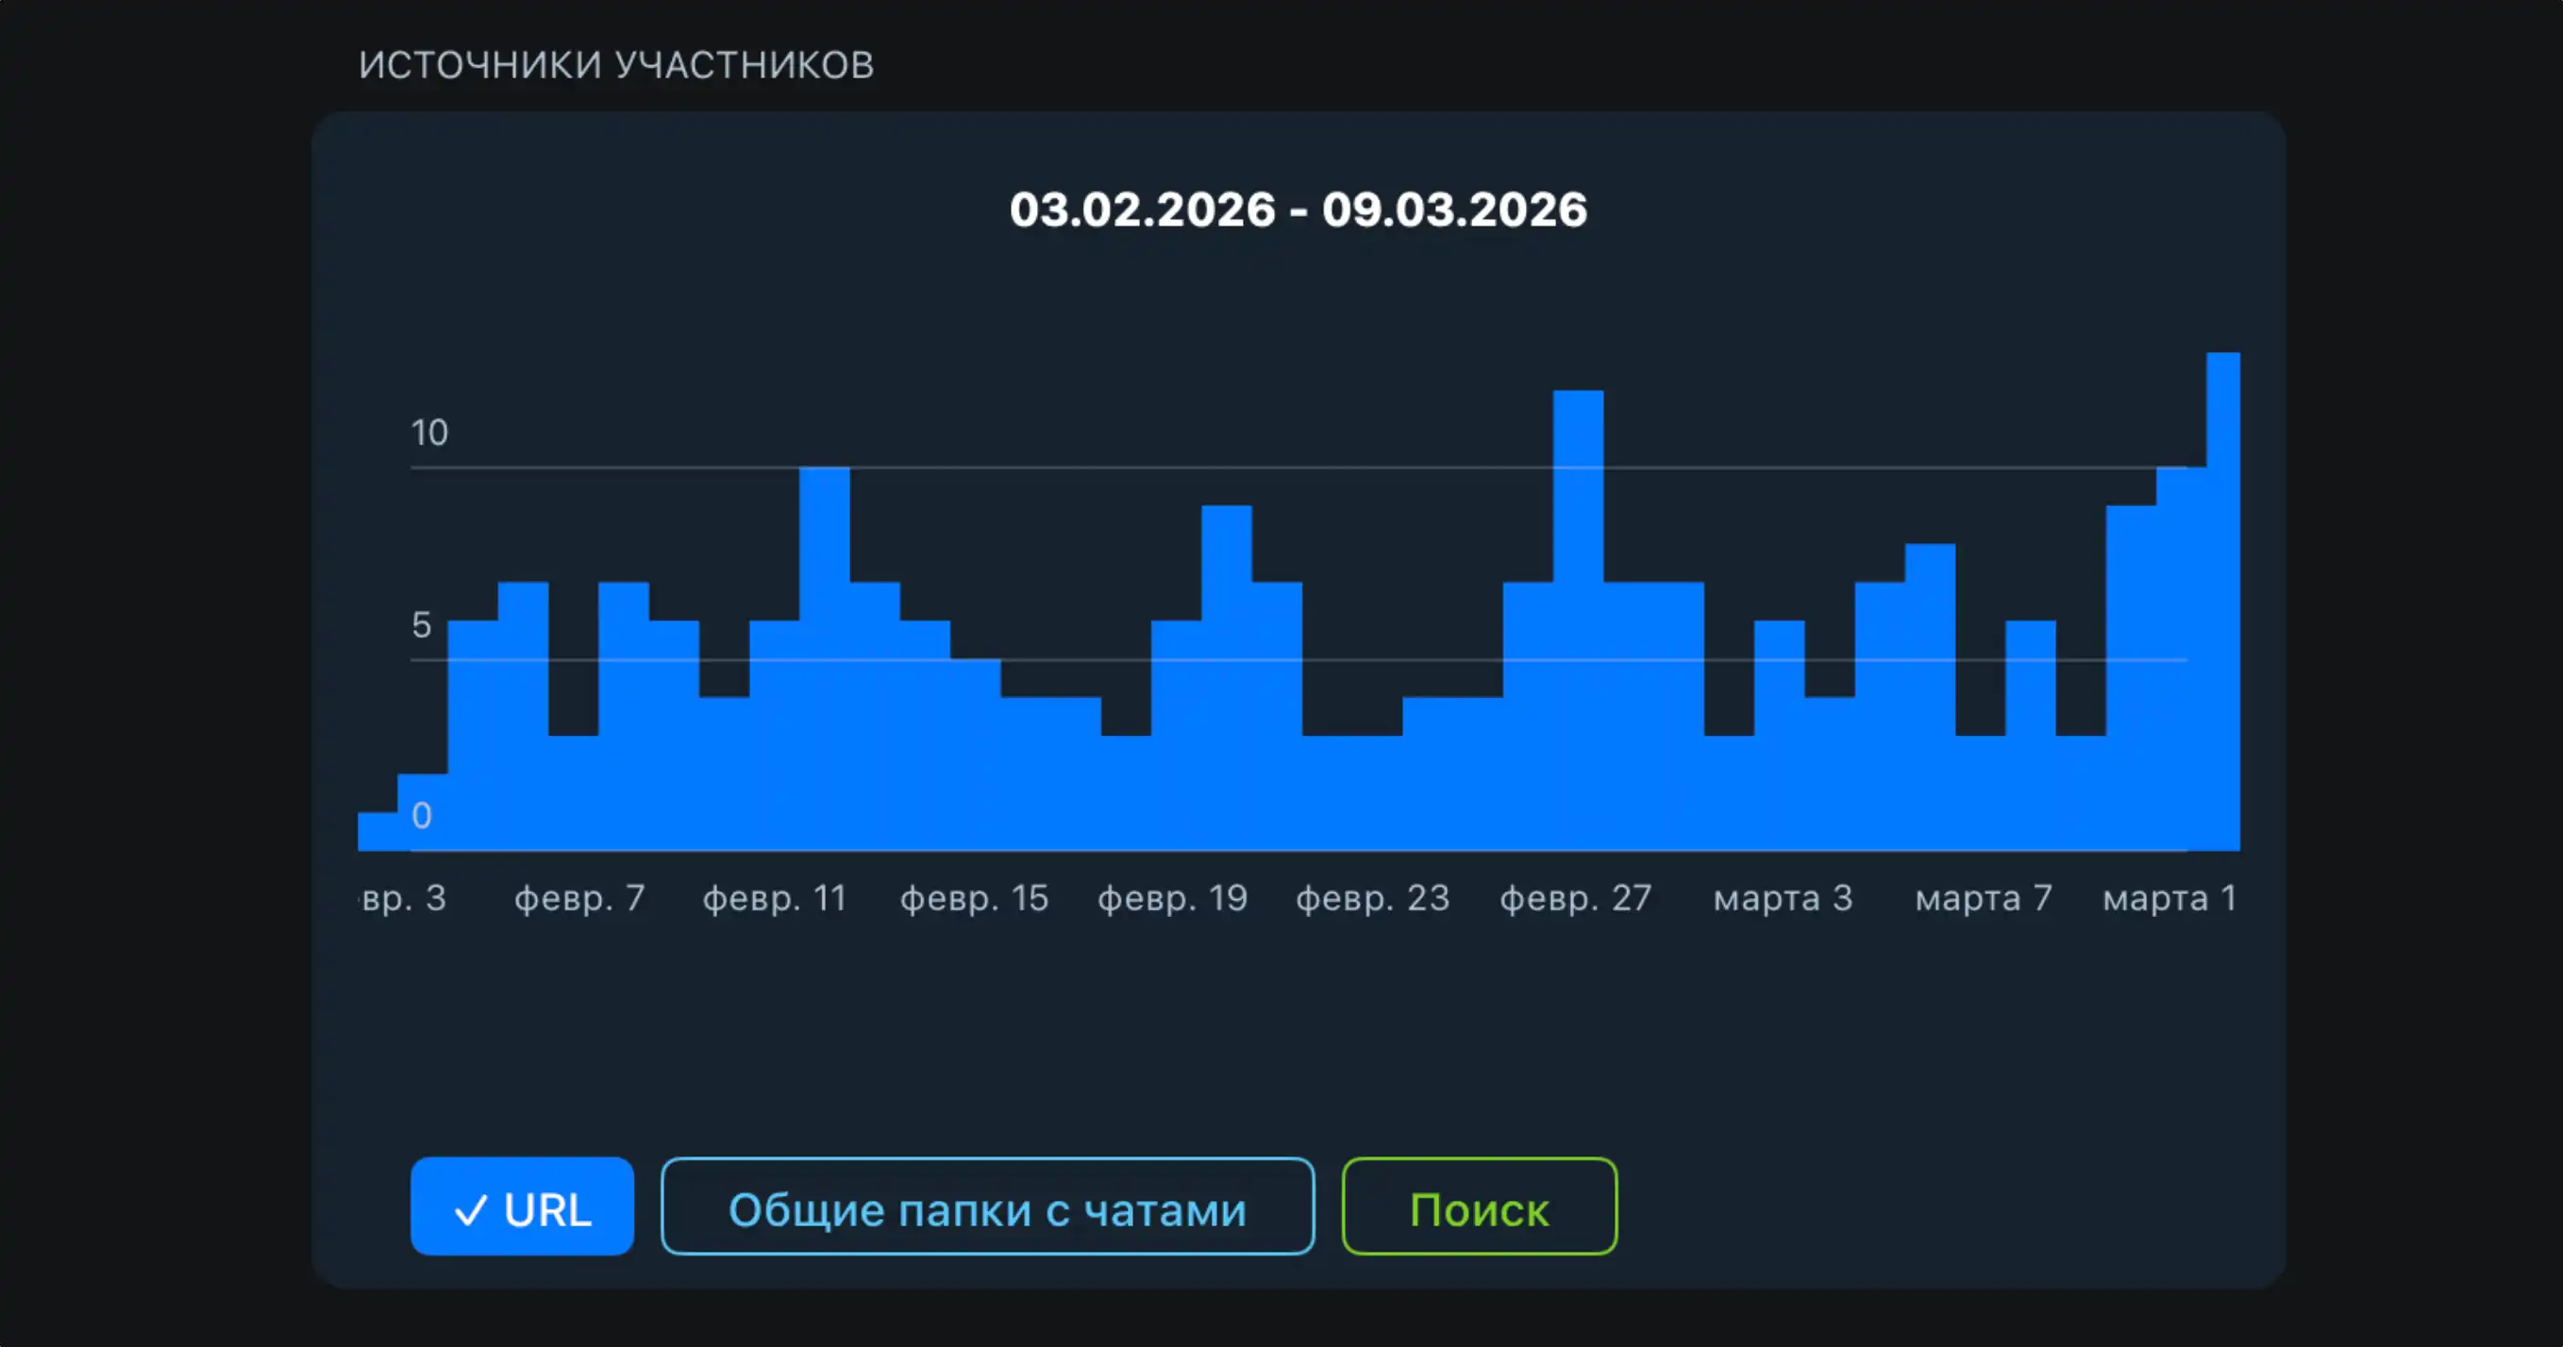Click the 10 value on vertical axis
Viewport: 2563px width, 1347px height.
428,433
